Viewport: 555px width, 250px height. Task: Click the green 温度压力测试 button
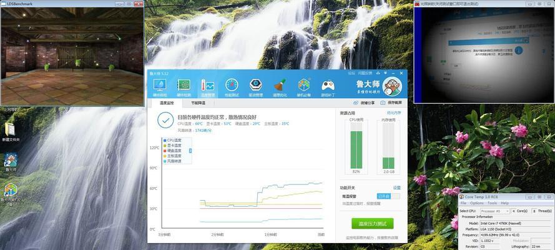click(x=372, y=224)
